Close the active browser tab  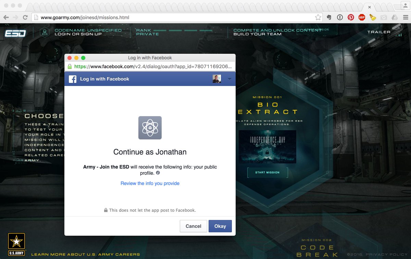click(370, 7)
